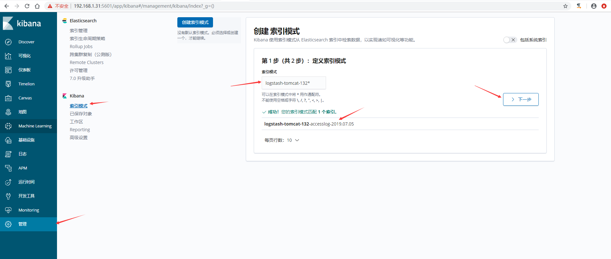
Task: Open Discover compass icon
Action: [x=8, y=42]
